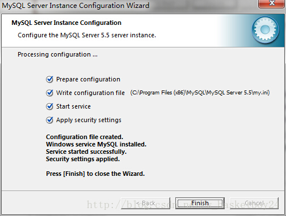
Task: Click the Cancel button
Action: pos(254,203)
